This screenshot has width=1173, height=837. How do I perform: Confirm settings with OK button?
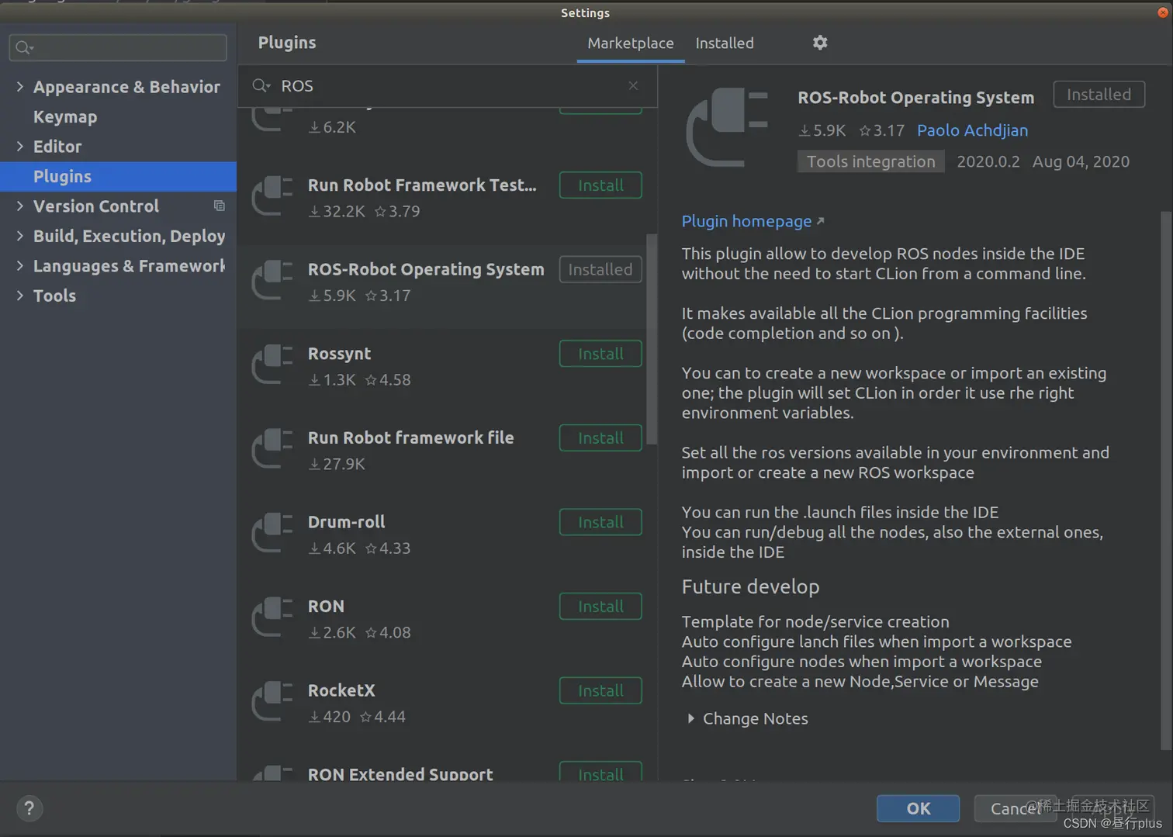click(919, 808)
